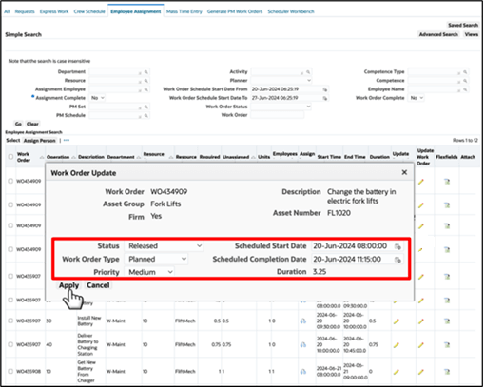485x389 pixels.
Task: Select checkbox for WO435907 operation 30 row
Action: click(x=10, y=321)
